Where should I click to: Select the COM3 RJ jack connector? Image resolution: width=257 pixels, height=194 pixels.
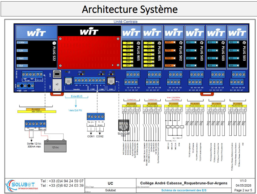point(111,81)
